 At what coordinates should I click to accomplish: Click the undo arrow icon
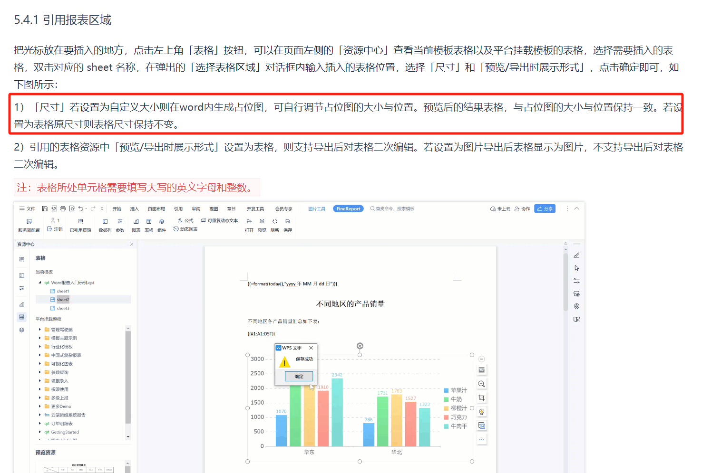click(80, 208)
